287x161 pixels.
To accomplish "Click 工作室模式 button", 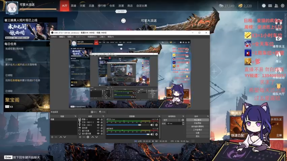I will 198,130.
